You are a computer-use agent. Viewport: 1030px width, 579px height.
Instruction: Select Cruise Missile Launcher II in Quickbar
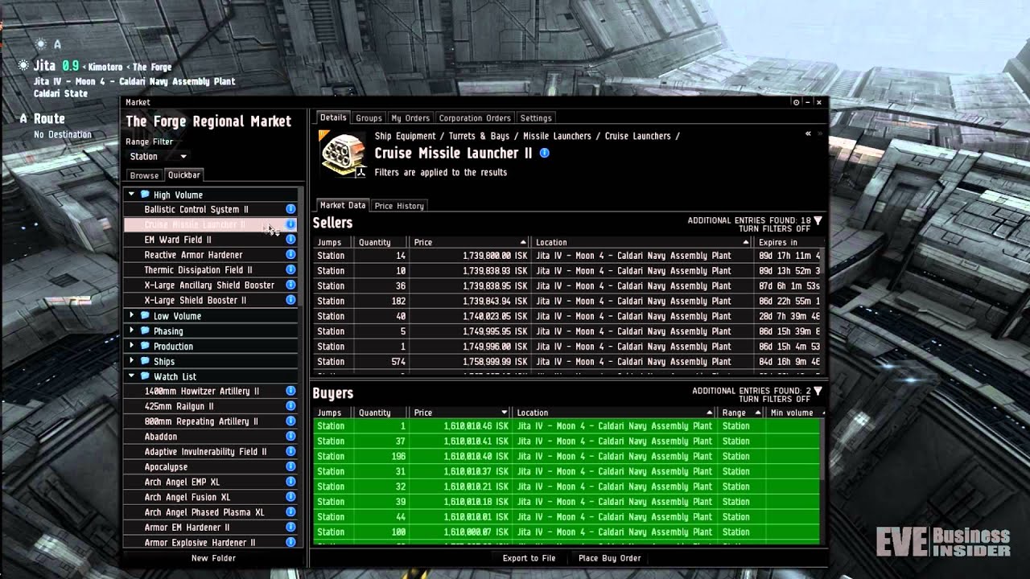pyautogui.click(x=210, y=224)
